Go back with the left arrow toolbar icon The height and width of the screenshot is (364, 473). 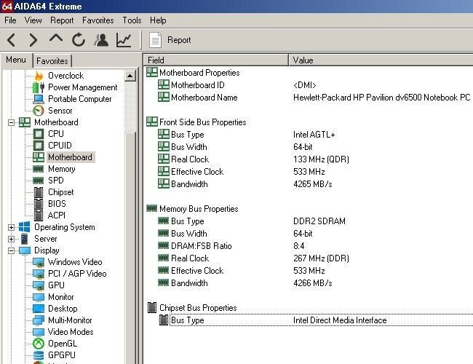(x=12, y=40)
